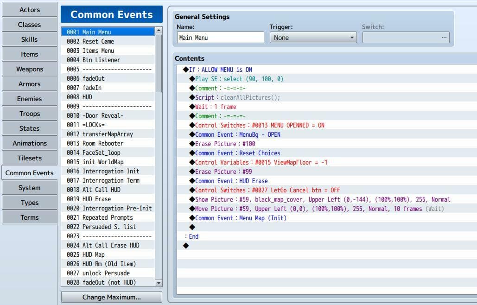Select event 0012 transferMapArray
Image resolution: width=477 pixels, height=305 pixels.
108,134
